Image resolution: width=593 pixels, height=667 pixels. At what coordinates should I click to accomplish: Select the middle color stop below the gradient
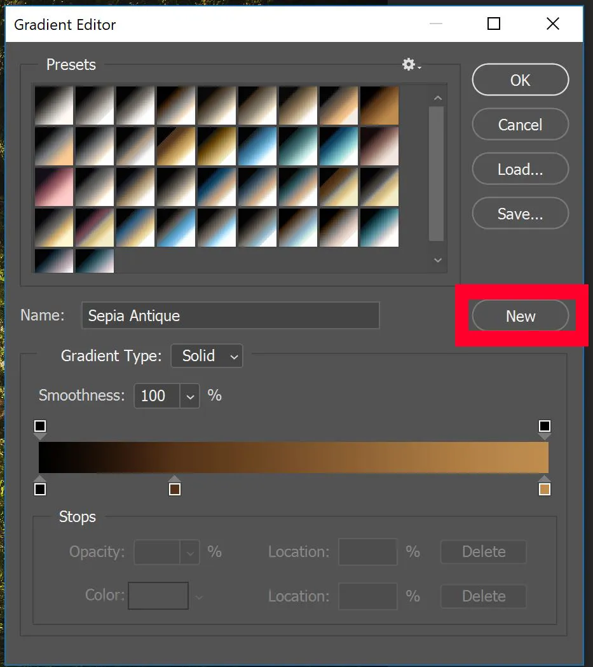click(175, 488)
